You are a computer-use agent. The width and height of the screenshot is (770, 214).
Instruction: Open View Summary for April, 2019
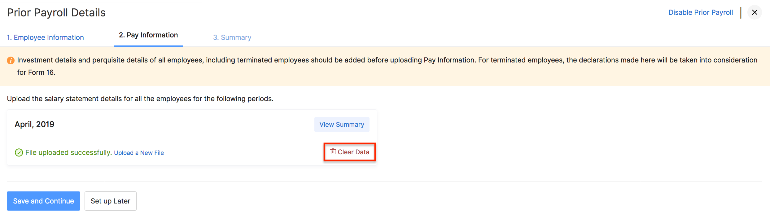pos(342,124)
